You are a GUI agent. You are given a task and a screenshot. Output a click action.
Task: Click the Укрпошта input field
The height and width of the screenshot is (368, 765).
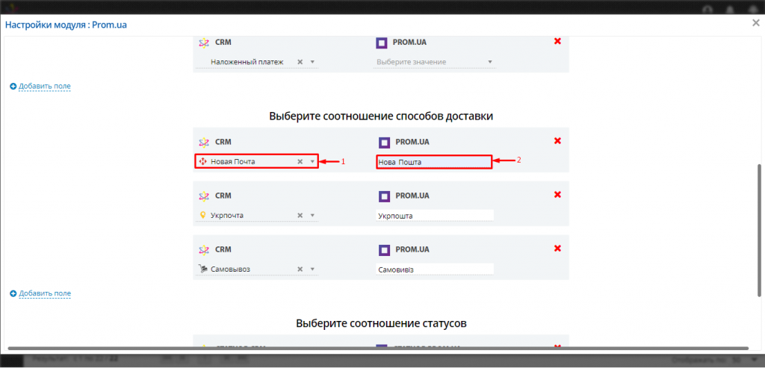click(x=435, y=216)
